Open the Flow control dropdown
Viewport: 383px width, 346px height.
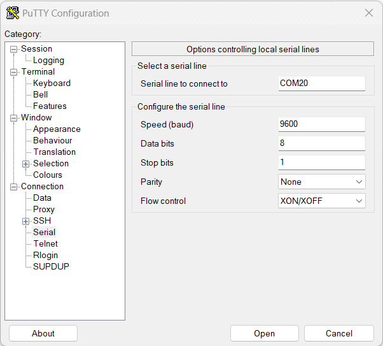(322, 201)
